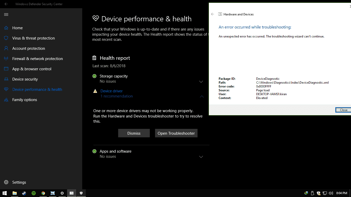Click the Settings gear icon in sidebar

6,182
